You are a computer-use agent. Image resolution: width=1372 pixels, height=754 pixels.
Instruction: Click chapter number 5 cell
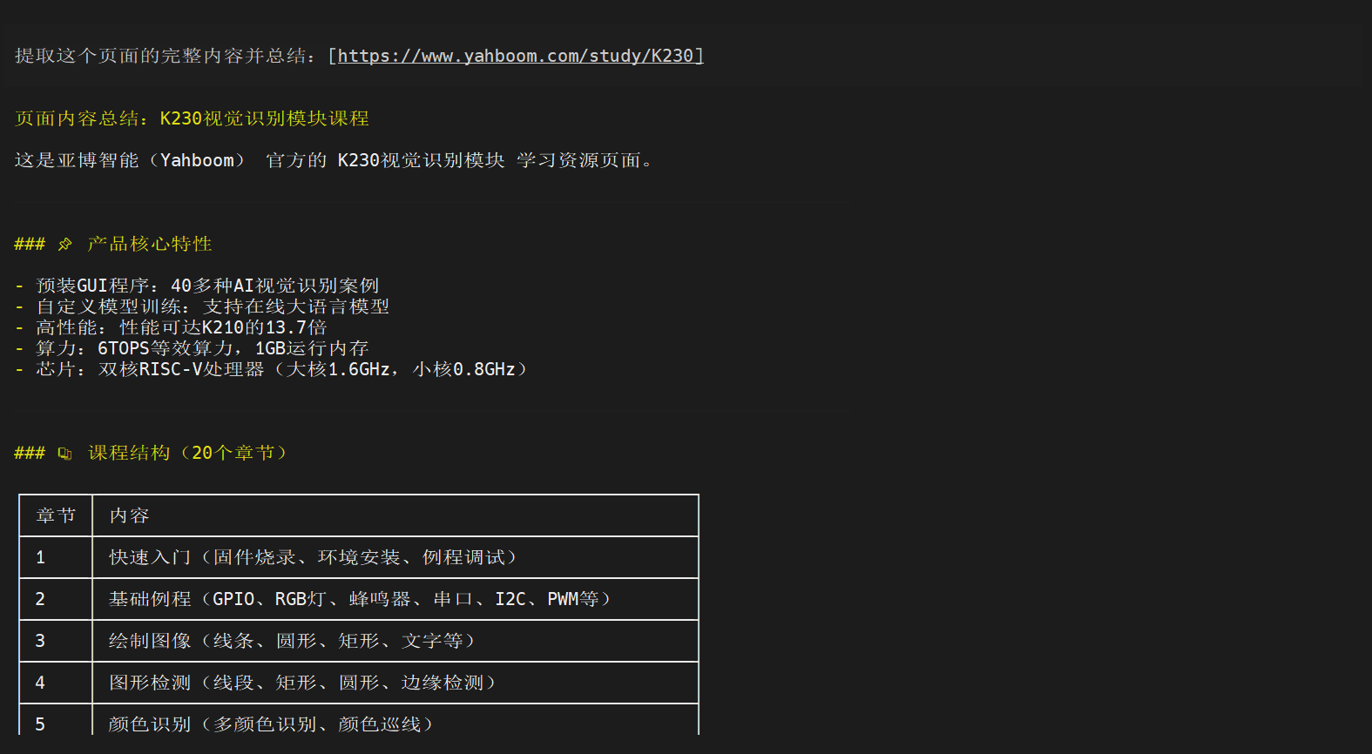click(56, 721)
